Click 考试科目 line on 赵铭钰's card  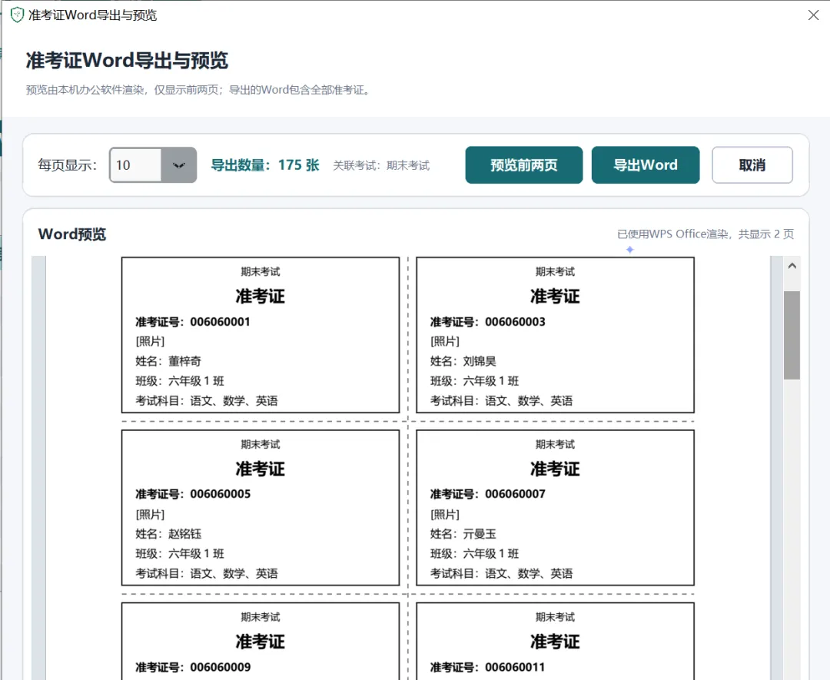(x=207, y=574)
